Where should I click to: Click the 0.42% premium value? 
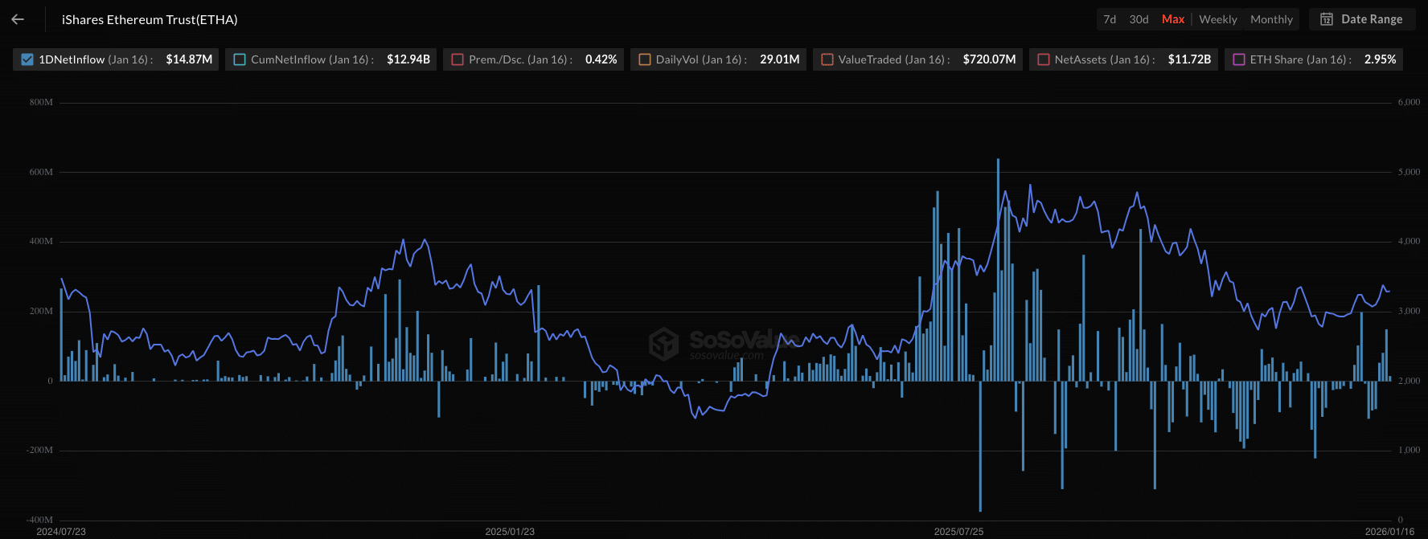click(x=601, y=59)
